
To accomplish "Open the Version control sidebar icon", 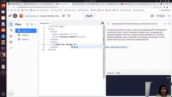I will point(11,30).
